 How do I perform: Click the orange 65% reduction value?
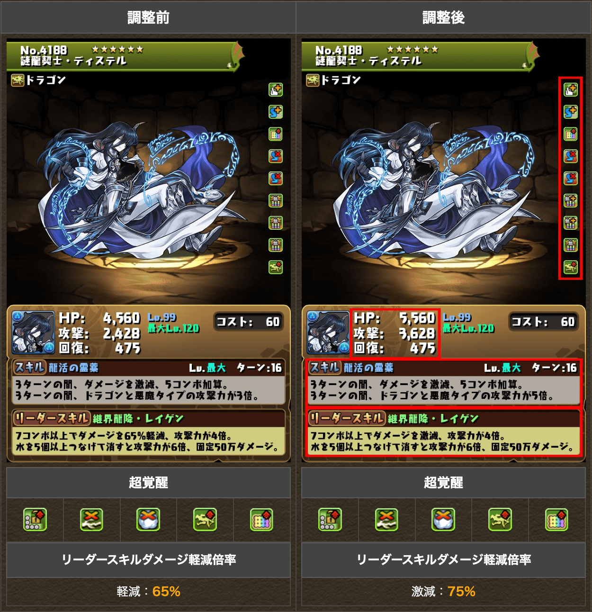tap(166, 591)
